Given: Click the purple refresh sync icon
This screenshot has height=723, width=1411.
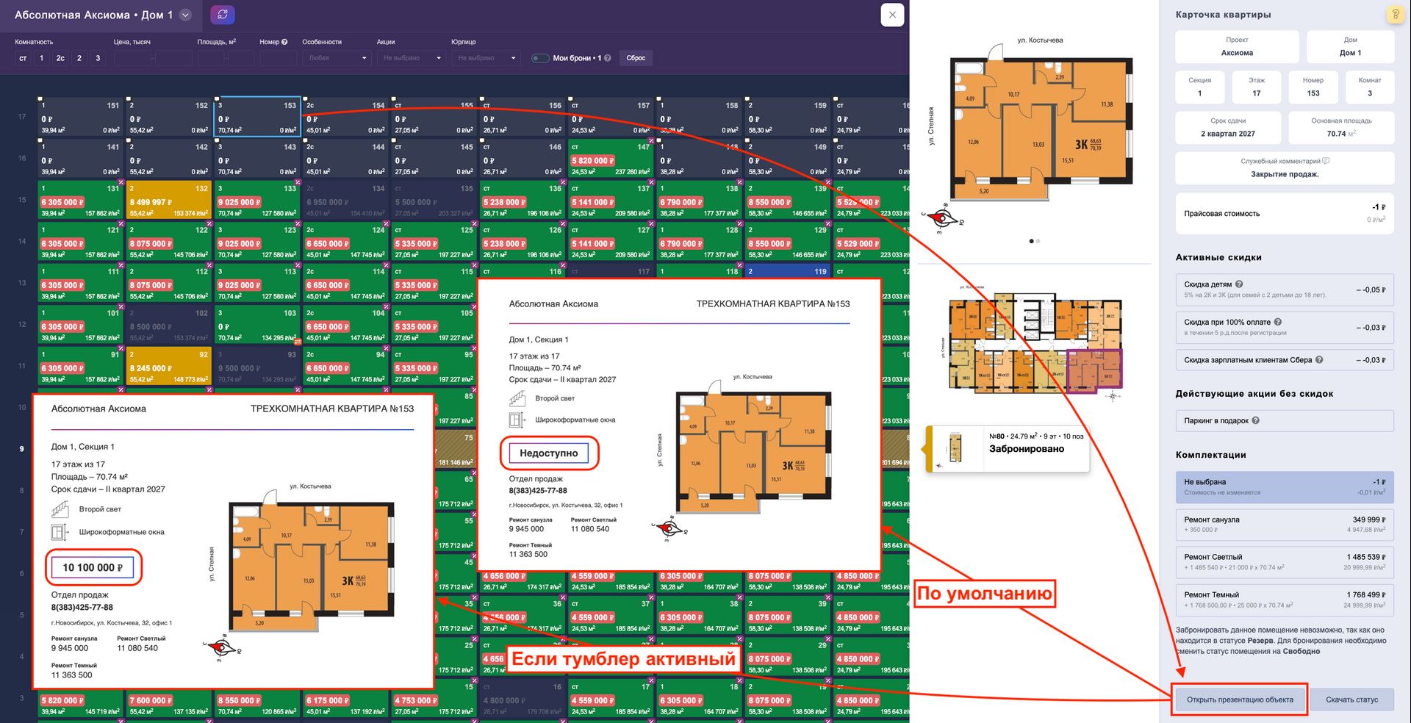Looking at the screenshot, I should 223,15.
